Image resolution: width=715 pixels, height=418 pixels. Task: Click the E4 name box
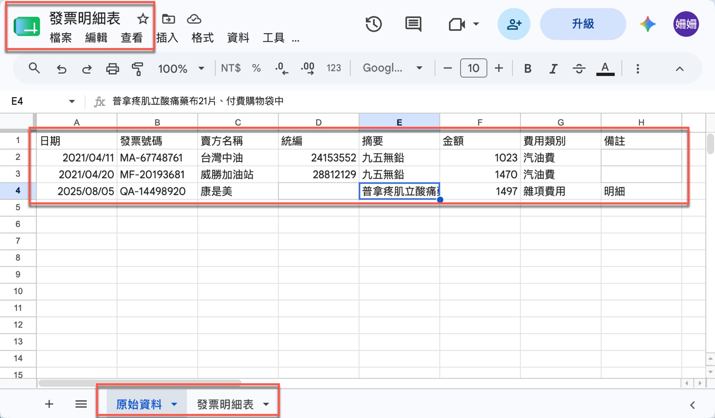pos(36,102)
